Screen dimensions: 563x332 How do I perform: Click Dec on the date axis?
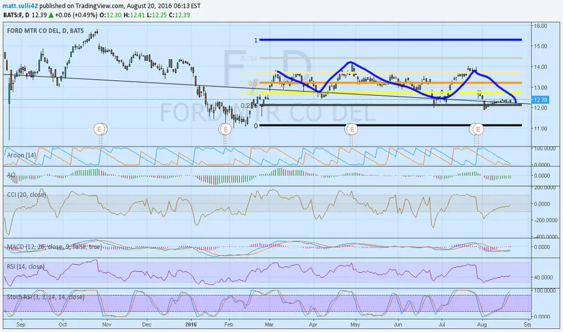click(147, 325)
